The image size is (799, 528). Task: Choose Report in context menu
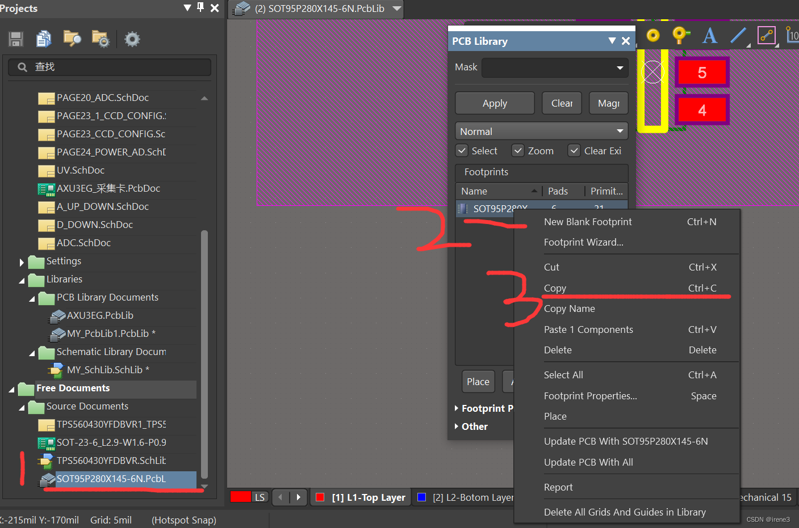tap(626, 487)
